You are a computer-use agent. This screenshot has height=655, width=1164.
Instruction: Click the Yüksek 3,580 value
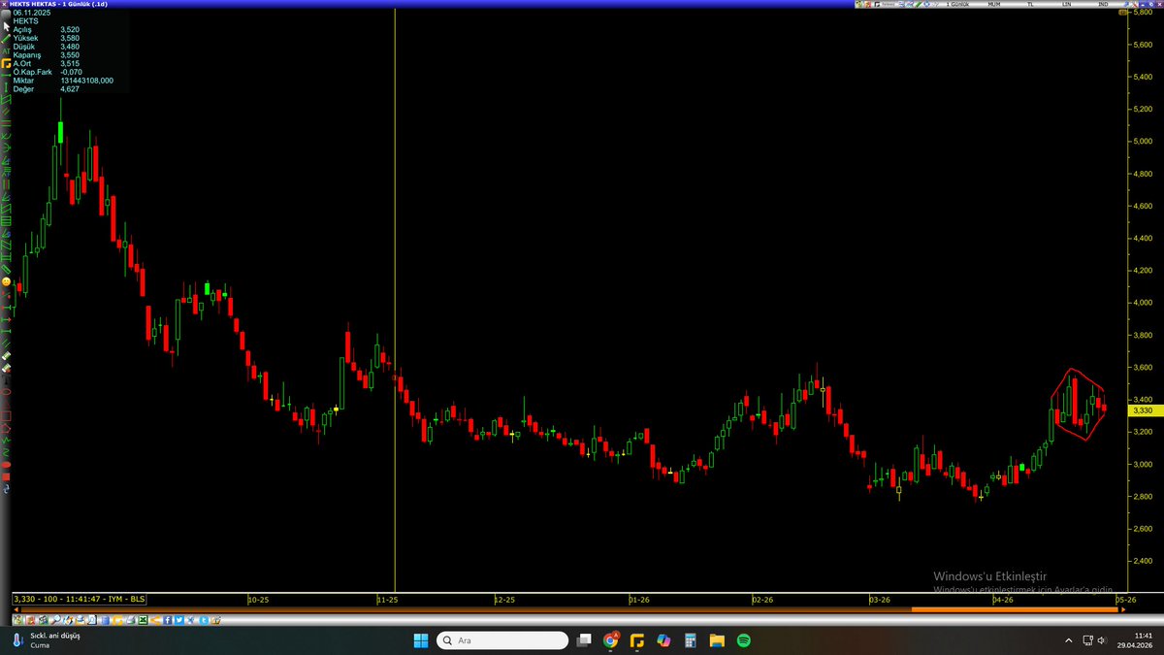click(70, 38)
